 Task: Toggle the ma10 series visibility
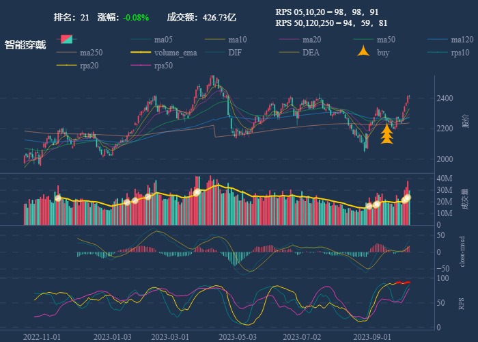(x=237, y=40)
